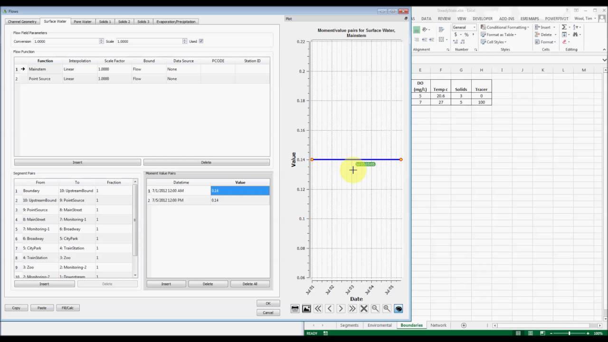Add new Excel sheet plus icon
This screenshot has height=342, width=608.
point(464,325)
